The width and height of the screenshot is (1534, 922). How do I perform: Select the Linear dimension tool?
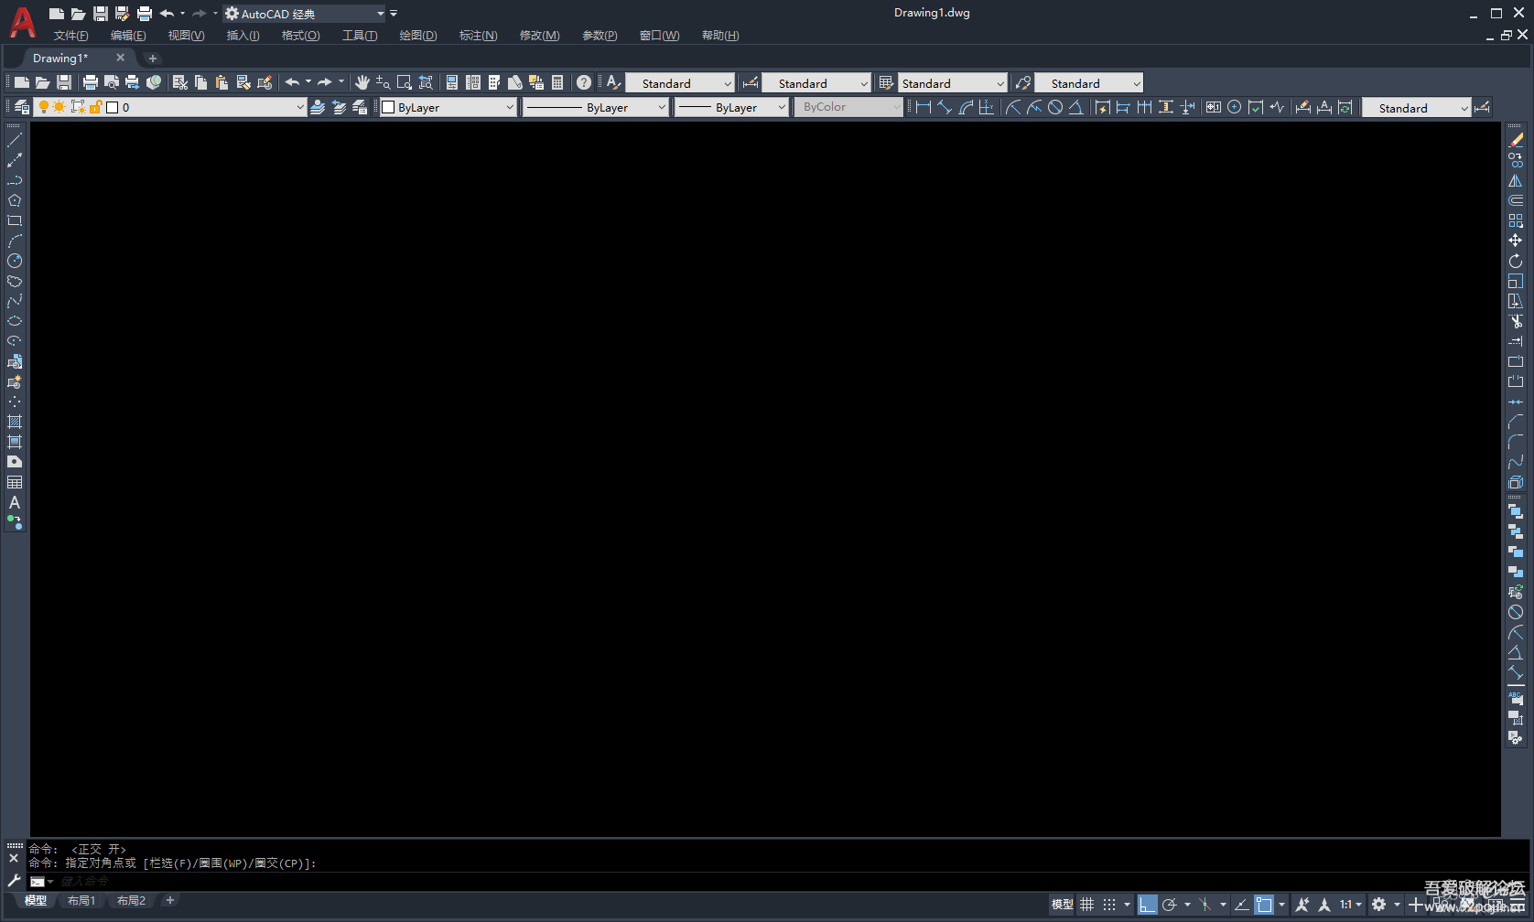pyautogui.click(x=924, y=107)
